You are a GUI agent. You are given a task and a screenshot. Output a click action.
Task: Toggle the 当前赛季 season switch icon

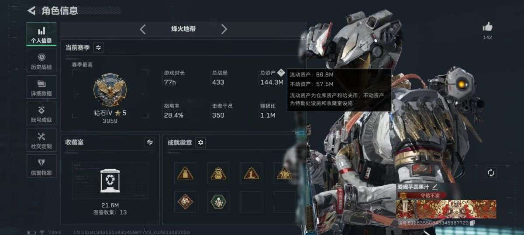98,47
